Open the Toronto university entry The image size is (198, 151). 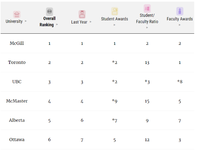click(17, 62)
